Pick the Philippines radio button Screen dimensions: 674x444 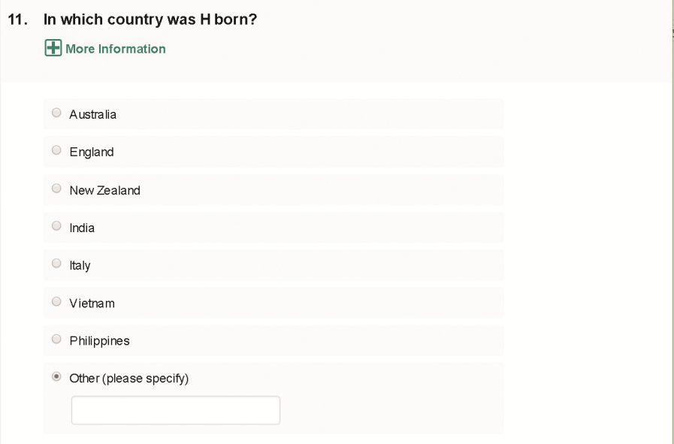(x=56, y=340)
